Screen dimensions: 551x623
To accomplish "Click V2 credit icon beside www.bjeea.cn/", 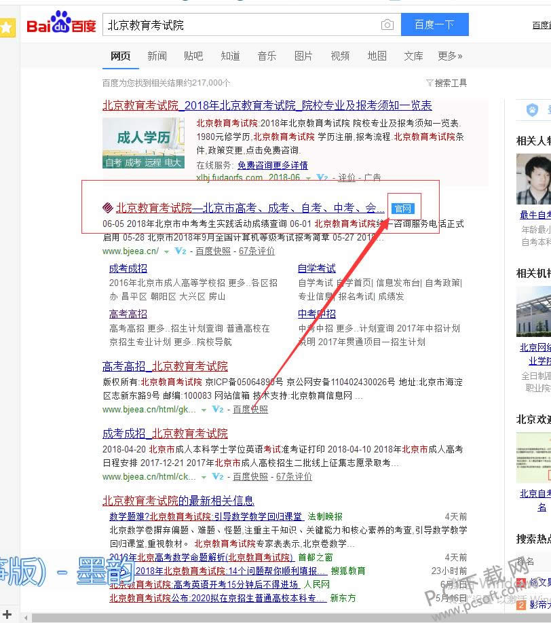I will [180, 251].
